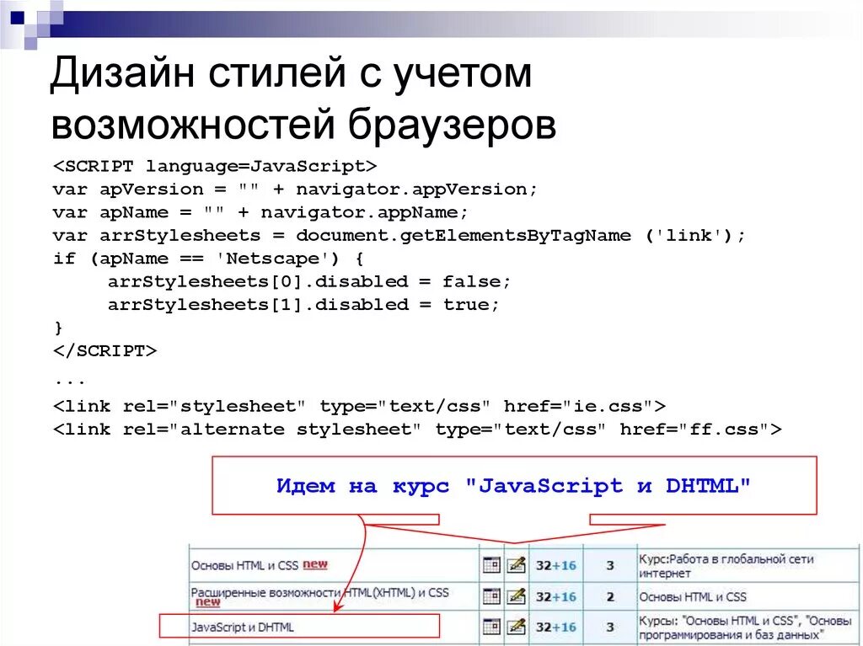
Task: Select 32+16 hours in Расширенные возможности row
Action: pyautogui.click(x=556, y=597)
